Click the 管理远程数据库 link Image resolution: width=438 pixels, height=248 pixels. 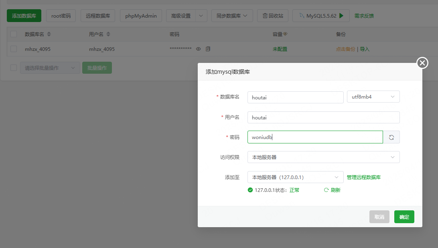point(364,177)
